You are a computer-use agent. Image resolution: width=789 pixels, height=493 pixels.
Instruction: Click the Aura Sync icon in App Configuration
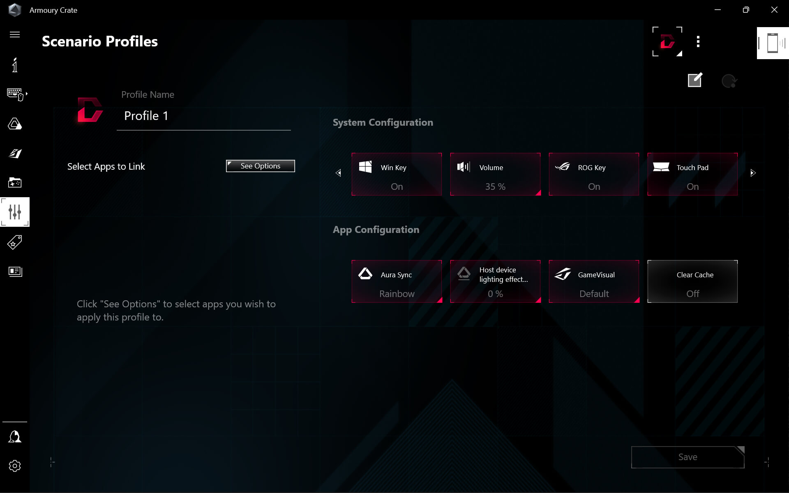click(x=365, y=274)
